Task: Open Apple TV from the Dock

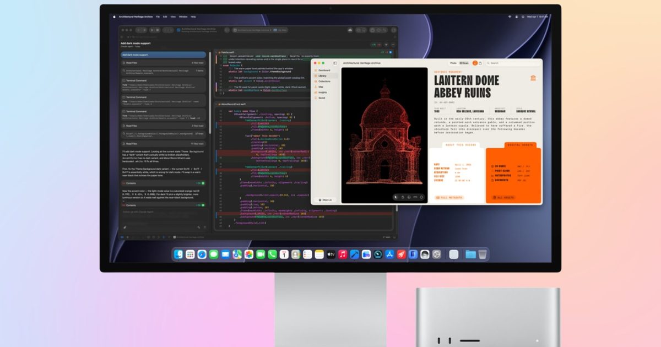Action: point(331,254)
